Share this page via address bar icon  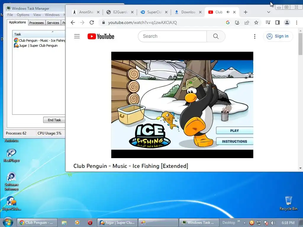(x=246, y=22)
